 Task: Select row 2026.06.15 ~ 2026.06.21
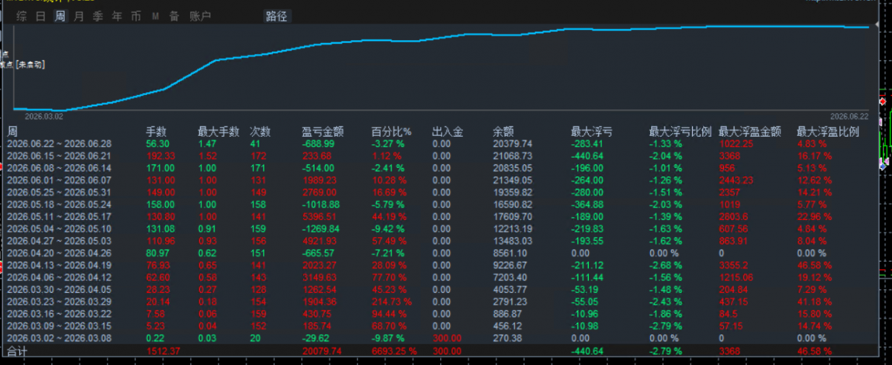click(x=439, y=156)
